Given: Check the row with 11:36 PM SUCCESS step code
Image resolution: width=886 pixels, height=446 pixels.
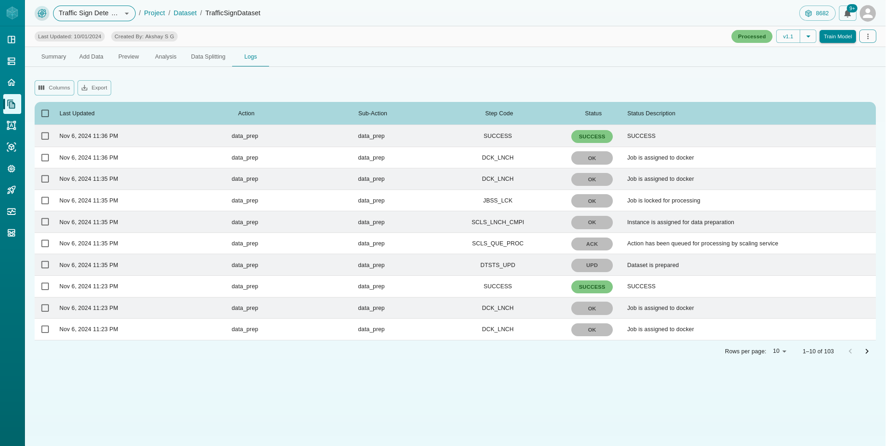Looking at the screenshot, I should [45, 136].
